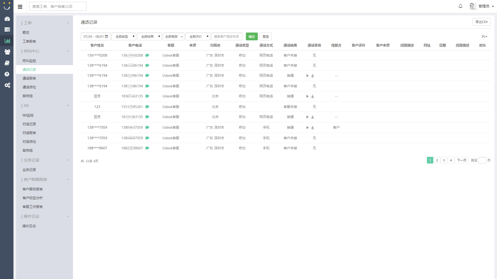The image size is (497, 279).
Task: Go to page 3 of results
Action: pos(444,160)
